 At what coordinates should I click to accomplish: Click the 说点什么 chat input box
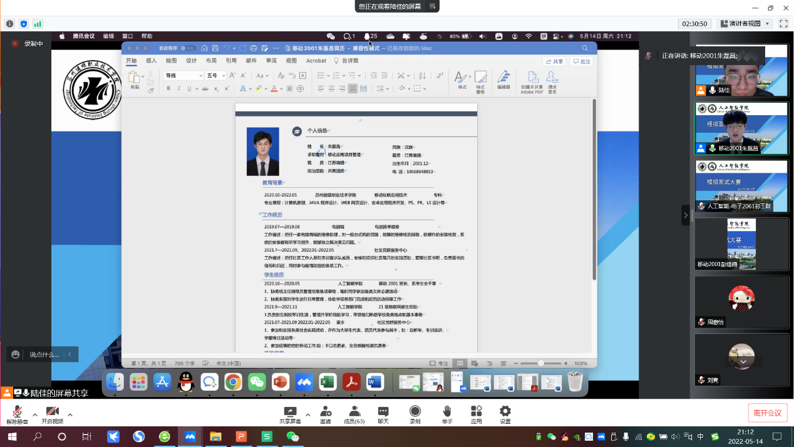pyautogui.click(x=44, y=354)
